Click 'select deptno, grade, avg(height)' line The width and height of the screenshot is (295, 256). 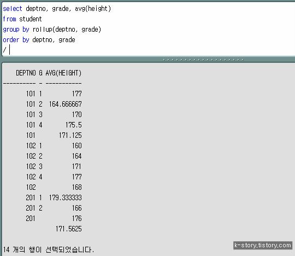(x=57, y=9)
